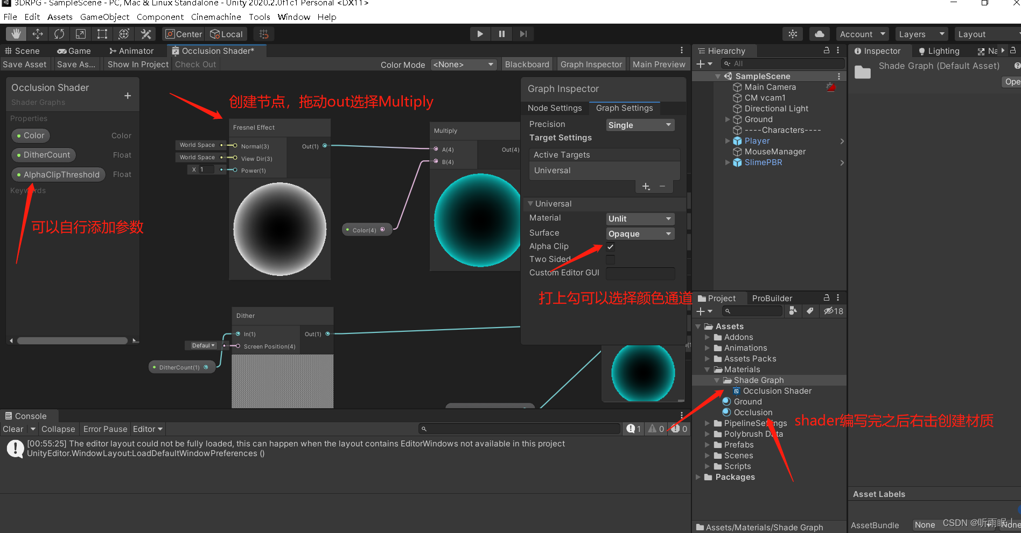Expand the Ground object in Hierarchy
The image size is (1021, 533).
pyautogui.click(x=728, y=119)
